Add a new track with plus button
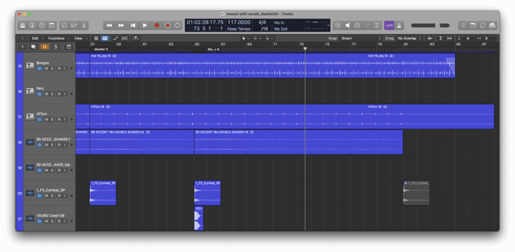Image resolution: width=515 pixels, height=252 pixels. tap(22, 47)
